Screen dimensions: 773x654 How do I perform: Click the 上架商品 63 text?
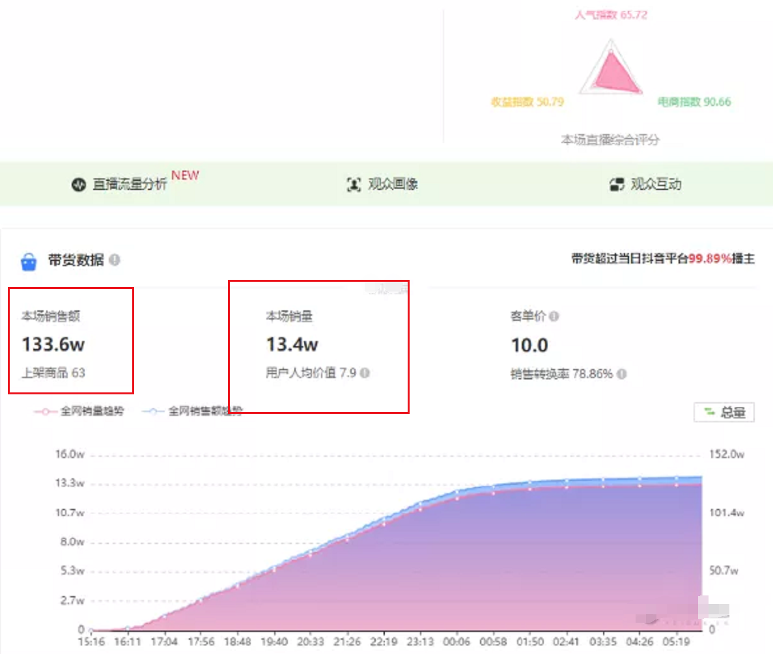tap(53, 373)
